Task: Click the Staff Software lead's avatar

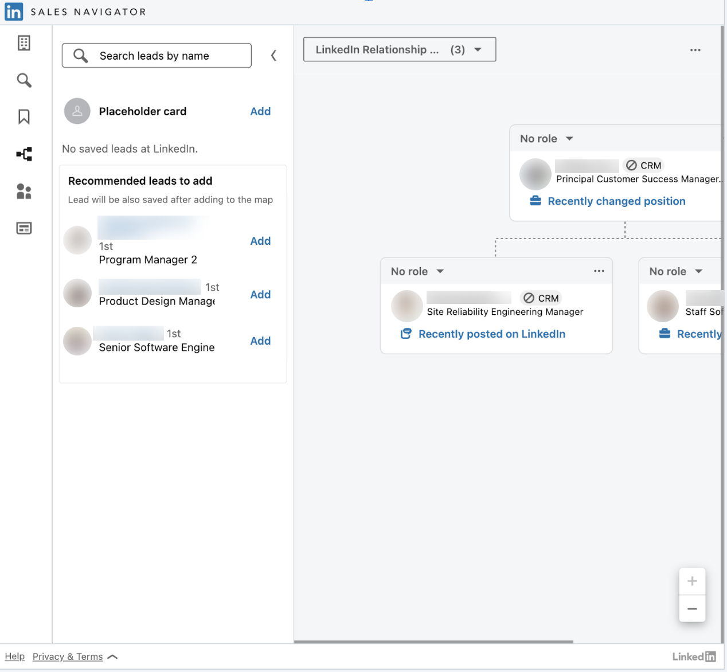Action: click(663, 306)
